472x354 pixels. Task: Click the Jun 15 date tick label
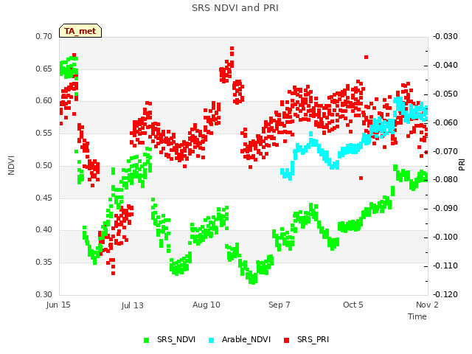58,305
